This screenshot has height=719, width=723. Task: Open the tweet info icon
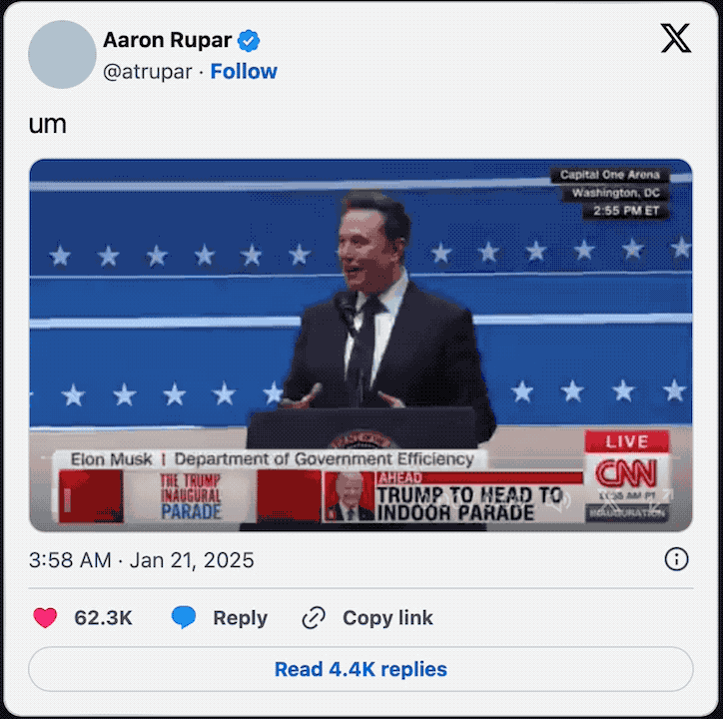pyautogui.click(x=676, y=559)
